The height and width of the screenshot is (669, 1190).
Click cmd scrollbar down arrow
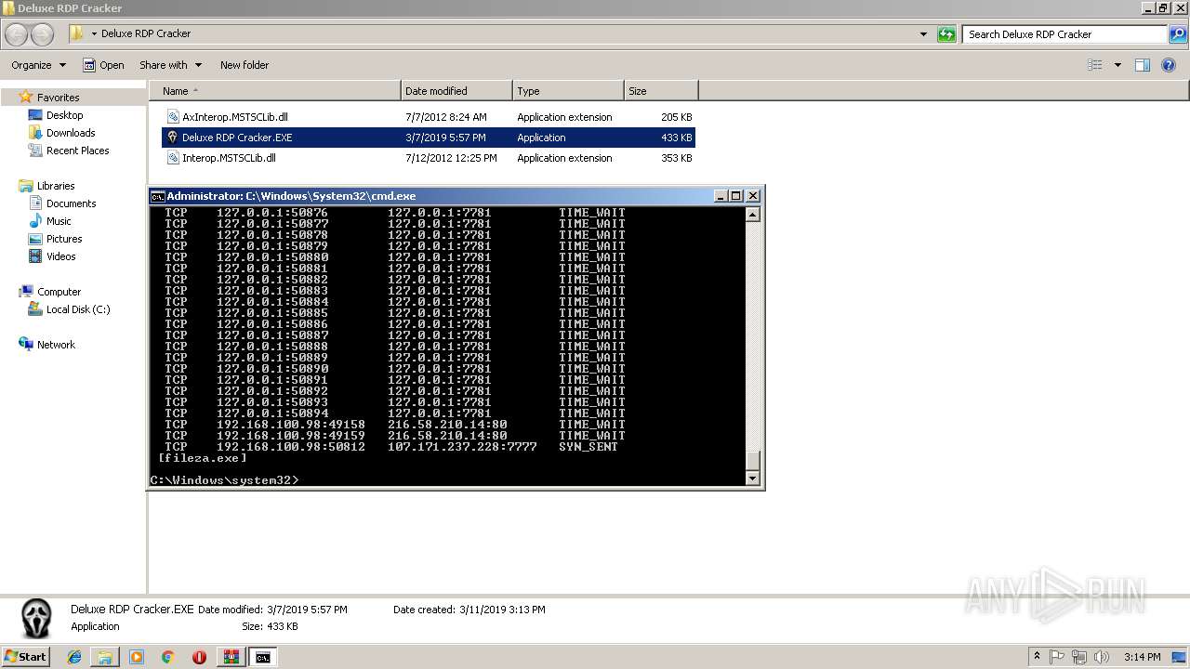pos(753,479)
